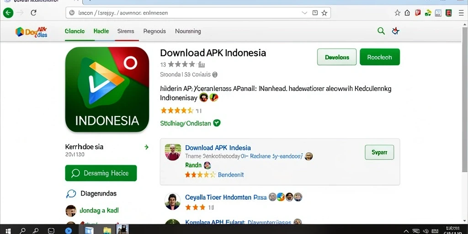468x234 pixels.
Task: Click the Kerrhdoe sia heading text
Action: (84, 147)
